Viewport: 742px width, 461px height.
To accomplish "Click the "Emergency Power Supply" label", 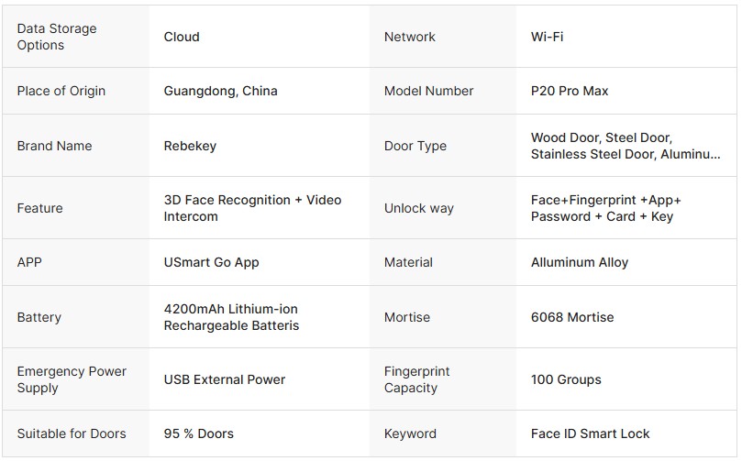I will (x=72, y=379).
